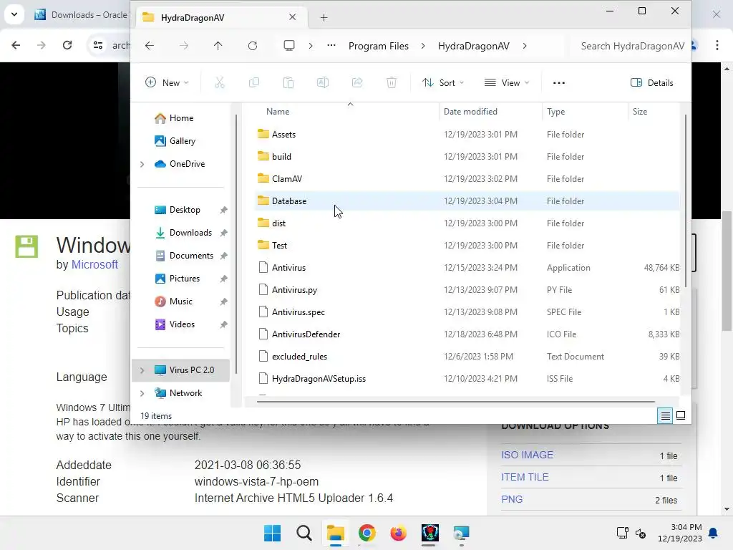Select the ClamAV folder
Viewport: 733px width, 550px height.
(x=467, y=179)
